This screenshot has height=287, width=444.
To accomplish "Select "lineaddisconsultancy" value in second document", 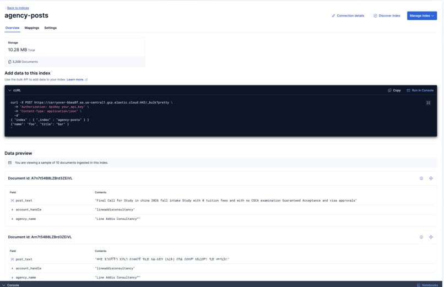I will pyautogui.click(x=115, y=268).
